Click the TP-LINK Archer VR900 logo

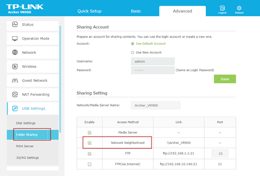point(25,9)
